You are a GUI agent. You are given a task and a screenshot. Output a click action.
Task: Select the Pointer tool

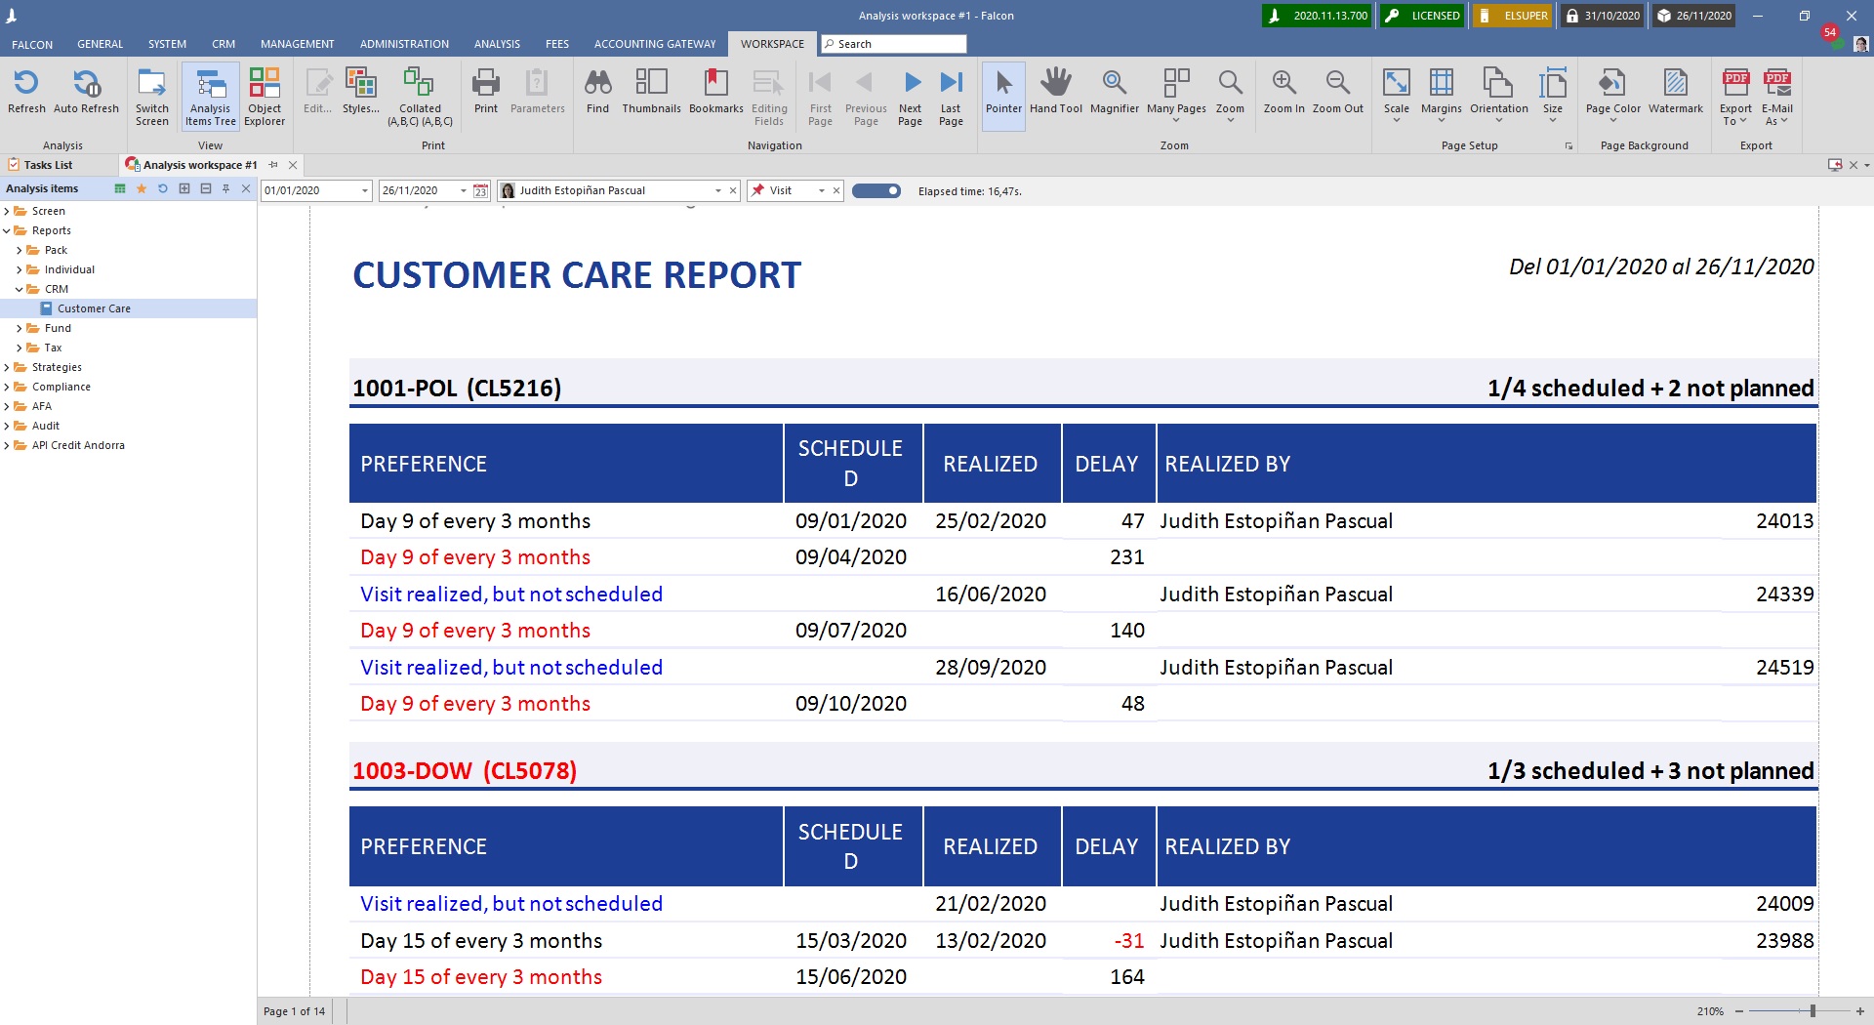(x=1002, y=93)
